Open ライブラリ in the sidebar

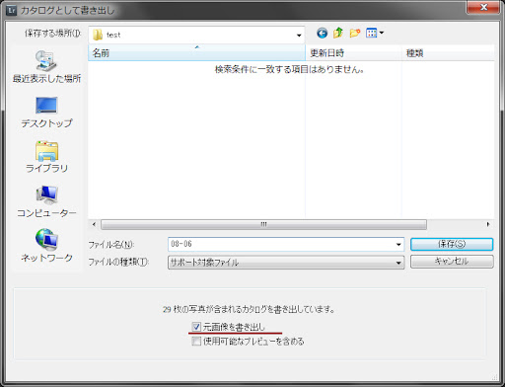(46, 157)
